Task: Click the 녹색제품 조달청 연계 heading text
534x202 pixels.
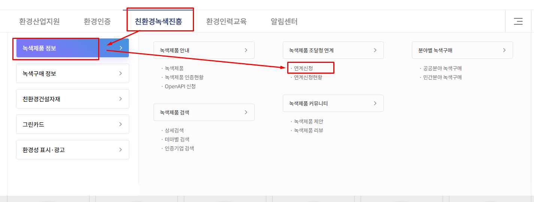Action: point(312,50)
